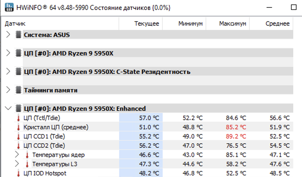The width and height of the screenshot is (302, 177).
Task: Click average value 54.5 °C
Action: [280, 146]
